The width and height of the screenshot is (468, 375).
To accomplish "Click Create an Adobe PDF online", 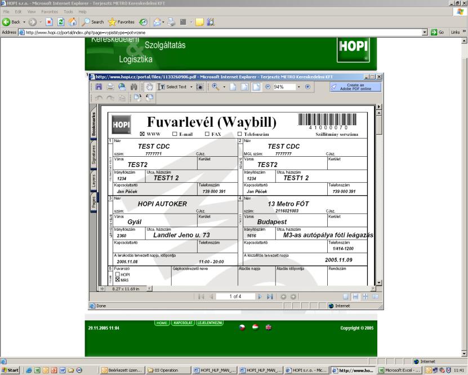I will [x=355, y=87].
